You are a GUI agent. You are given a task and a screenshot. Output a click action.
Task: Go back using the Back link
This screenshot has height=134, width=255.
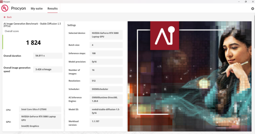coord(8,17)
